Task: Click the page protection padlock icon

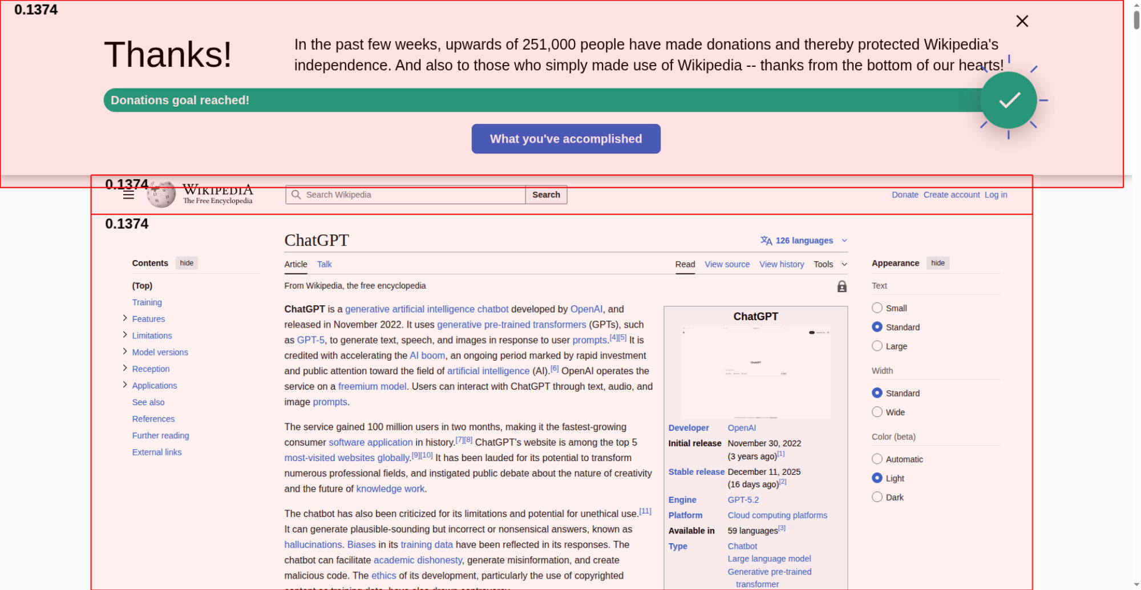Action: pyautogui.click(x=841, y=286)
